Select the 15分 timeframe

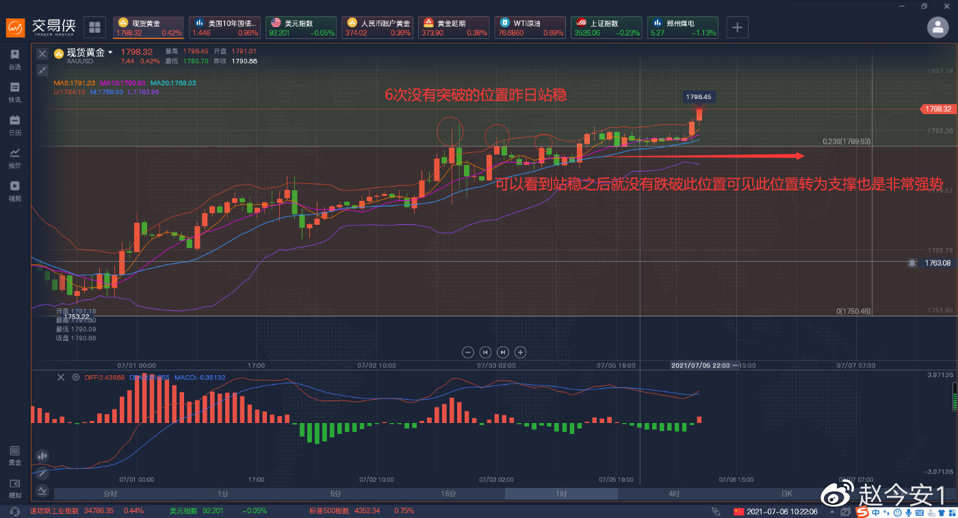[448, 493]
